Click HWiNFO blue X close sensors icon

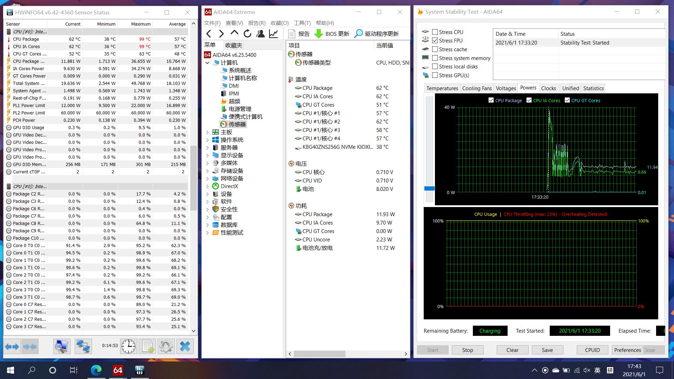(x=185, y=346)
